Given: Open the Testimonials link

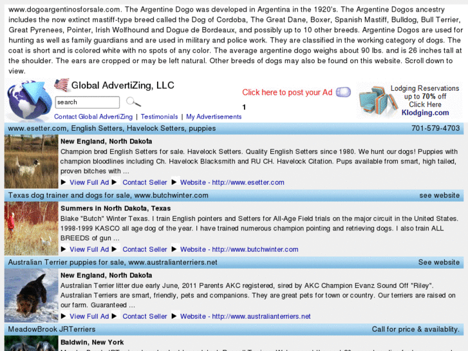Looking at the screenshot, I should 160,117.
